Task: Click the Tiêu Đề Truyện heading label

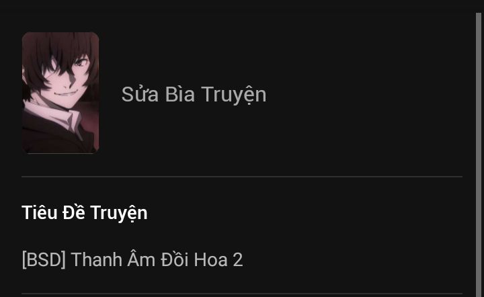Action: [85, 213]
